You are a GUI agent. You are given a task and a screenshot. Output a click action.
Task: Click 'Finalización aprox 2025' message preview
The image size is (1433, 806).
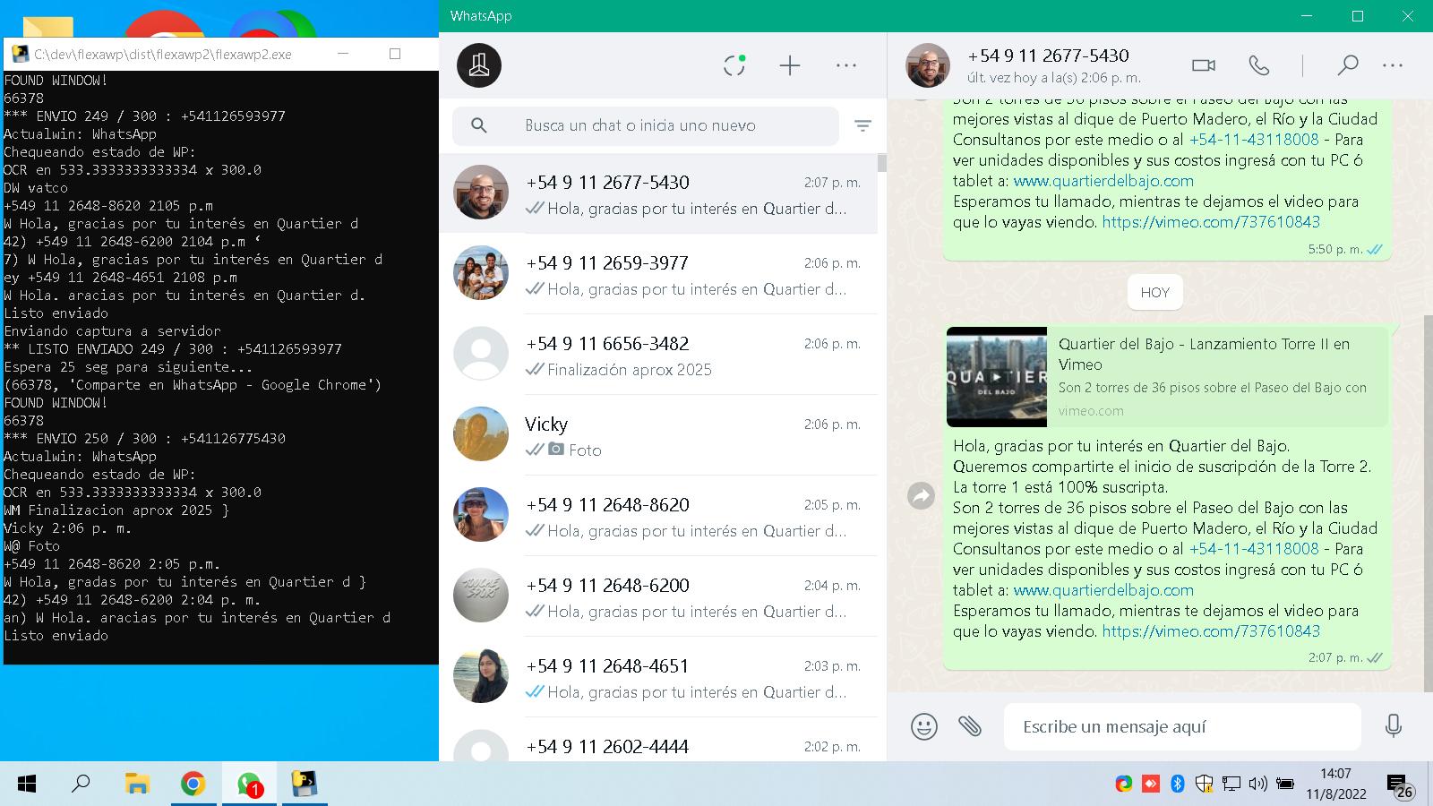(630, 370)
